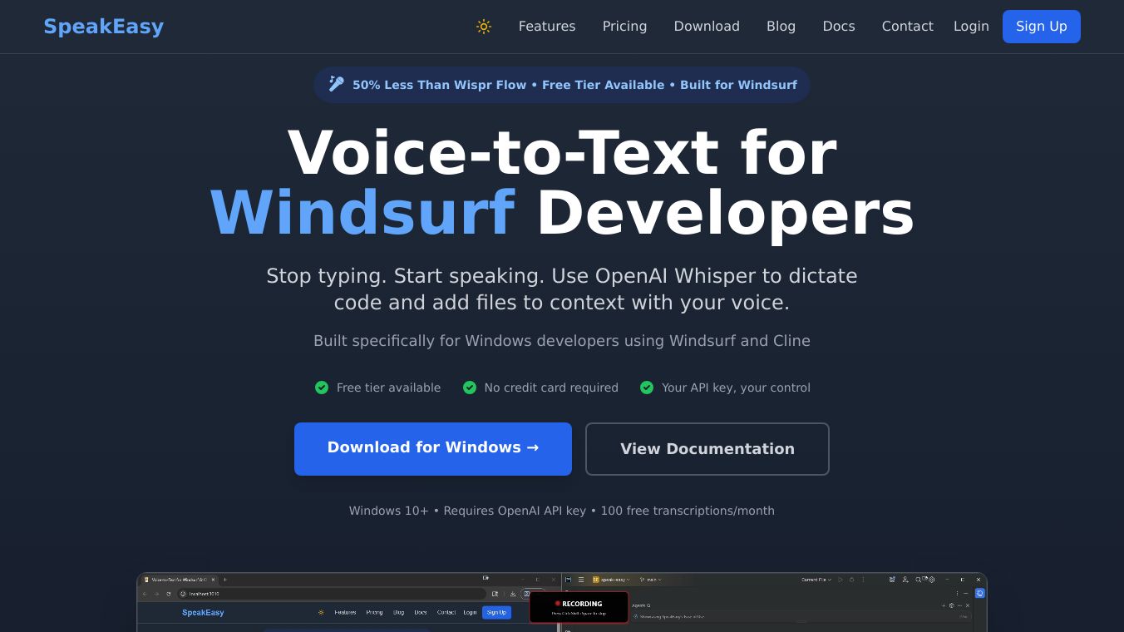Open the SpeakEasy home logo in the header
1124x632 pixels.
pyautogui.click(x=104, y=27)
